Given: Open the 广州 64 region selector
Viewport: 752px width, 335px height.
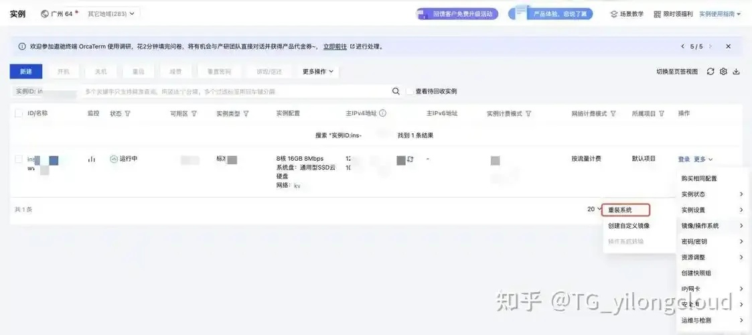Looking at the screenshot, I should point(60,14).
